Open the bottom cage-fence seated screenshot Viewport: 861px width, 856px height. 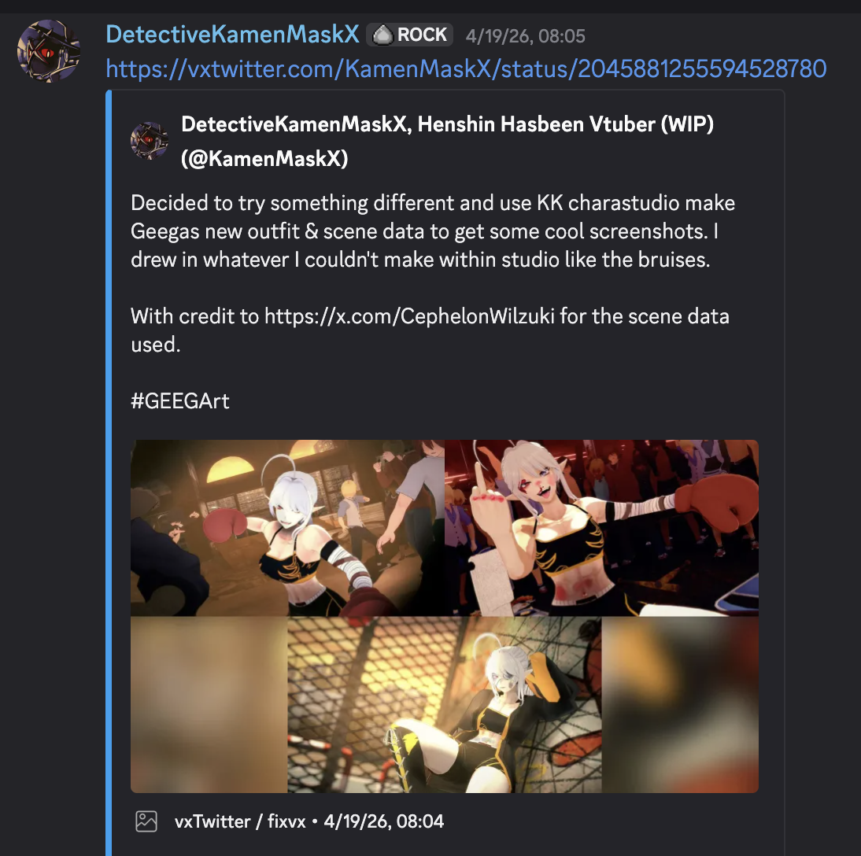445,705
